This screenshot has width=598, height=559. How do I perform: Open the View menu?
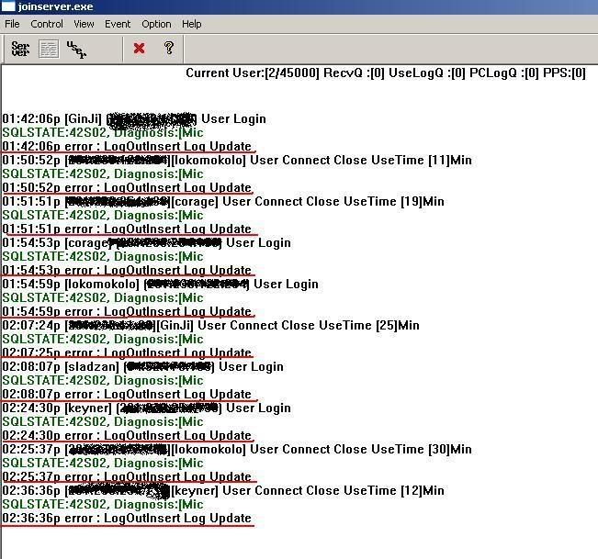(84, 24)
